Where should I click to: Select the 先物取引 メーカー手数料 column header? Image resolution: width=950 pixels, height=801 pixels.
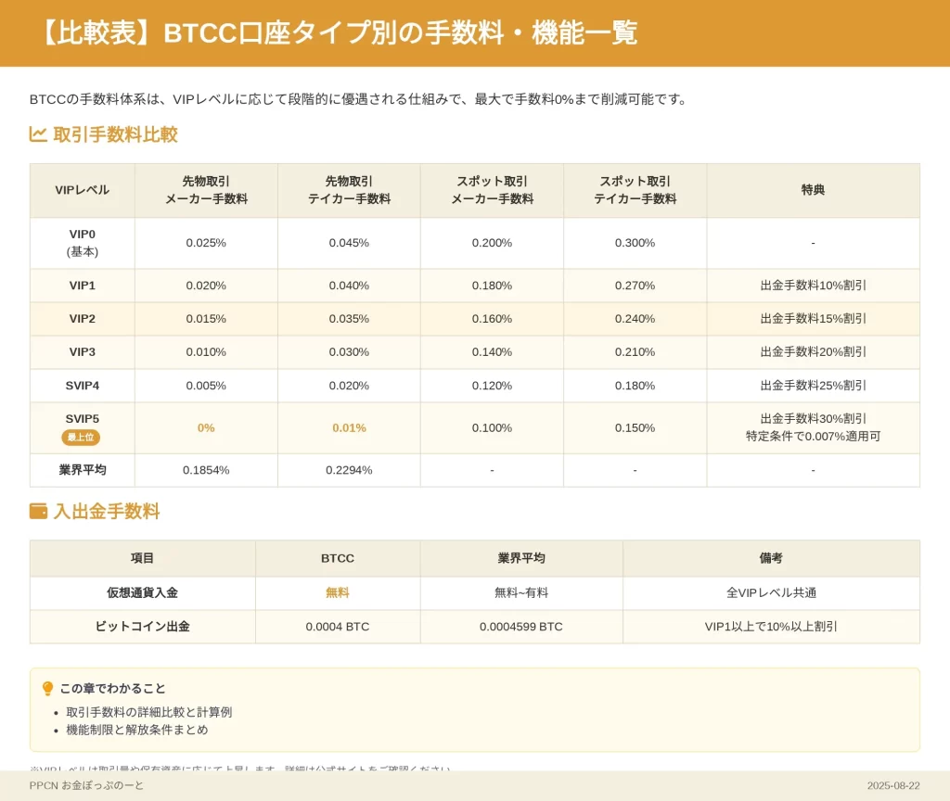(x=206, y=190)
